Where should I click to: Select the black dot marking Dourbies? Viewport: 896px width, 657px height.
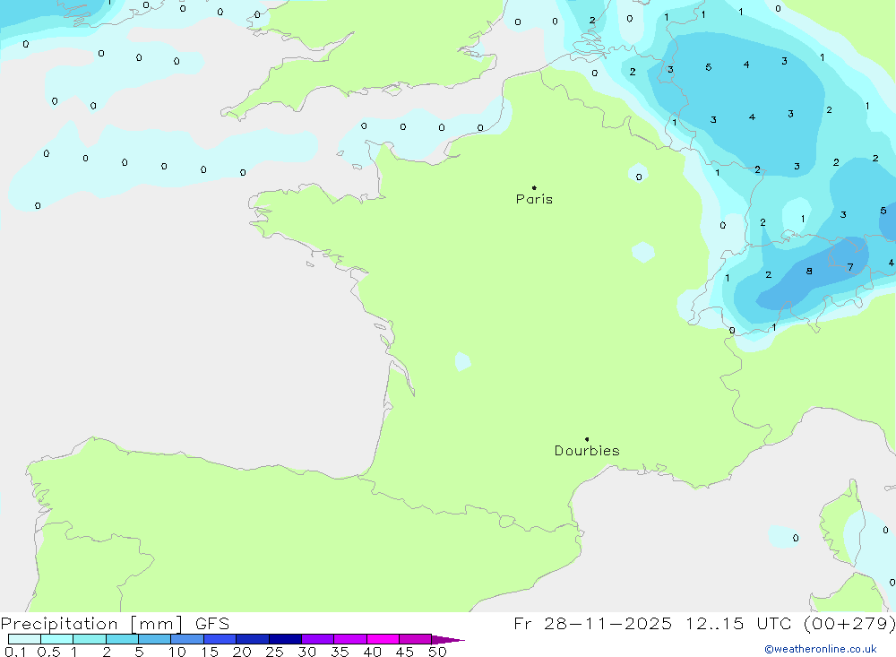[x=587, y=439]
